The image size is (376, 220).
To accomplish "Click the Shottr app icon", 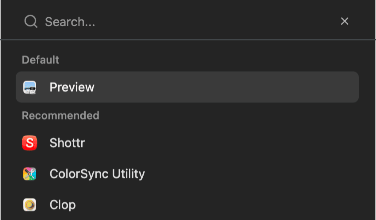I will pos(29,143).
